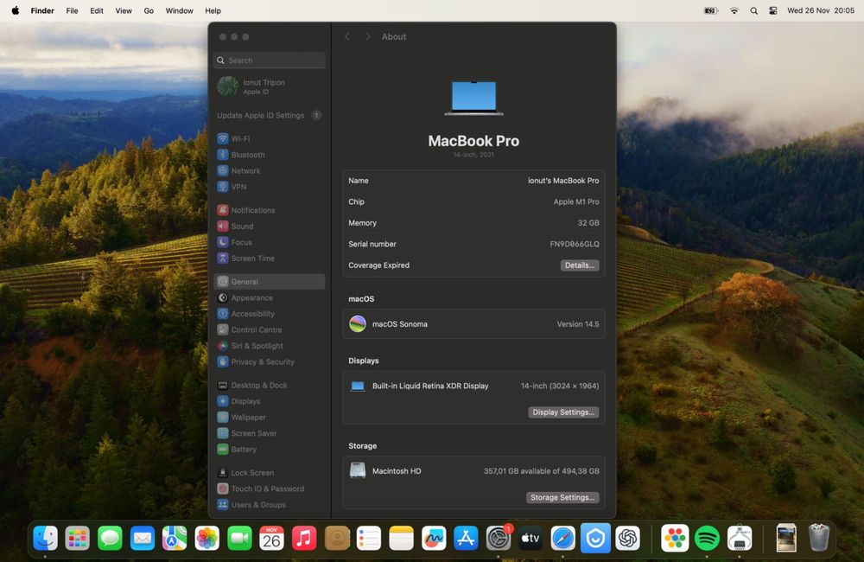
Task: Open the Window menu
Action: click(180, 10)
